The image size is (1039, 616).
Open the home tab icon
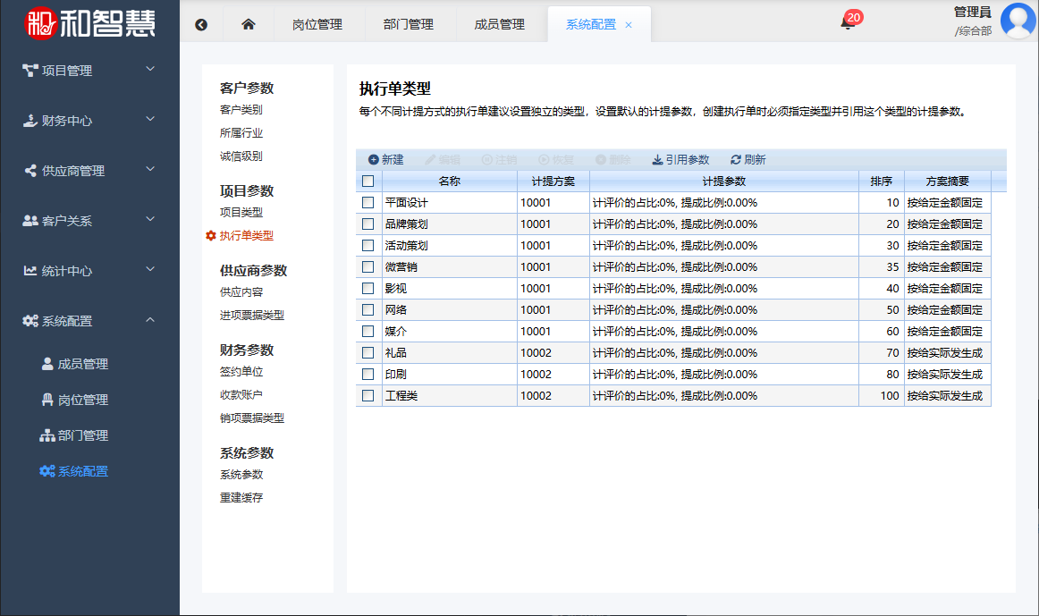tap(249, 24)
